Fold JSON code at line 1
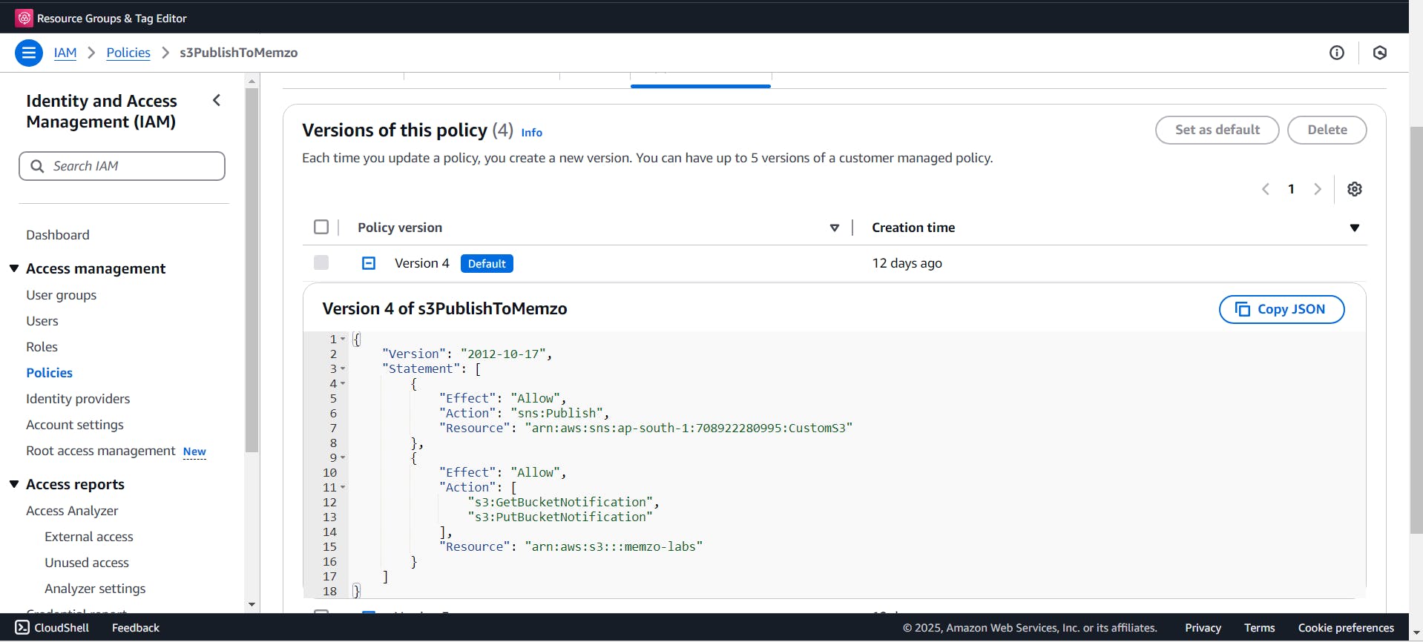Screen dimensions: 1423x642 (343, 339)
